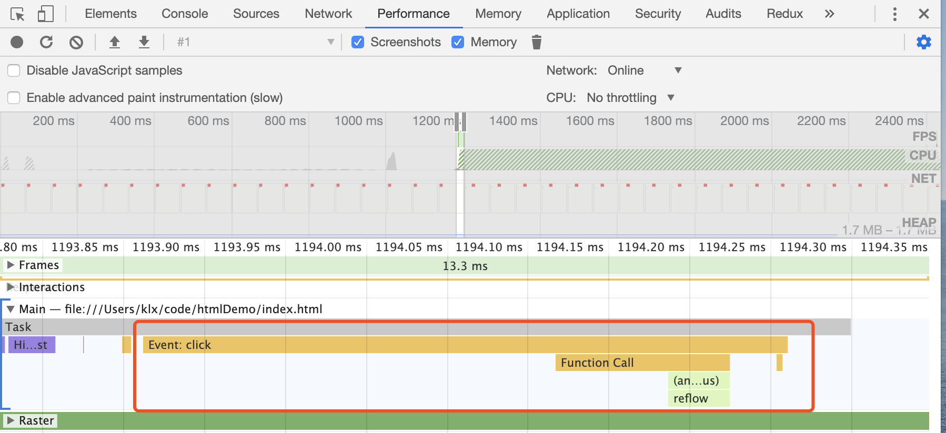Image resolution: width=946 pixels, height=433 pixels.
Task: Click the save profile download icon
Action: pyautogui.click(x=144, y=42)
